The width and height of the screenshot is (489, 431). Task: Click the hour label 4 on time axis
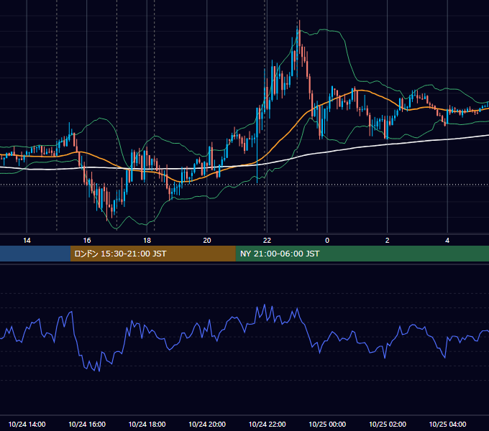click(447, 241)
